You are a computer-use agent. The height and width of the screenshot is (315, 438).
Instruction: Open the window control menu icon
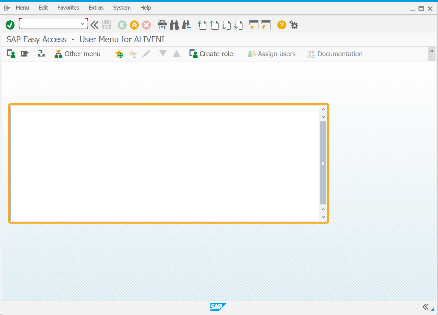(7, 8)
